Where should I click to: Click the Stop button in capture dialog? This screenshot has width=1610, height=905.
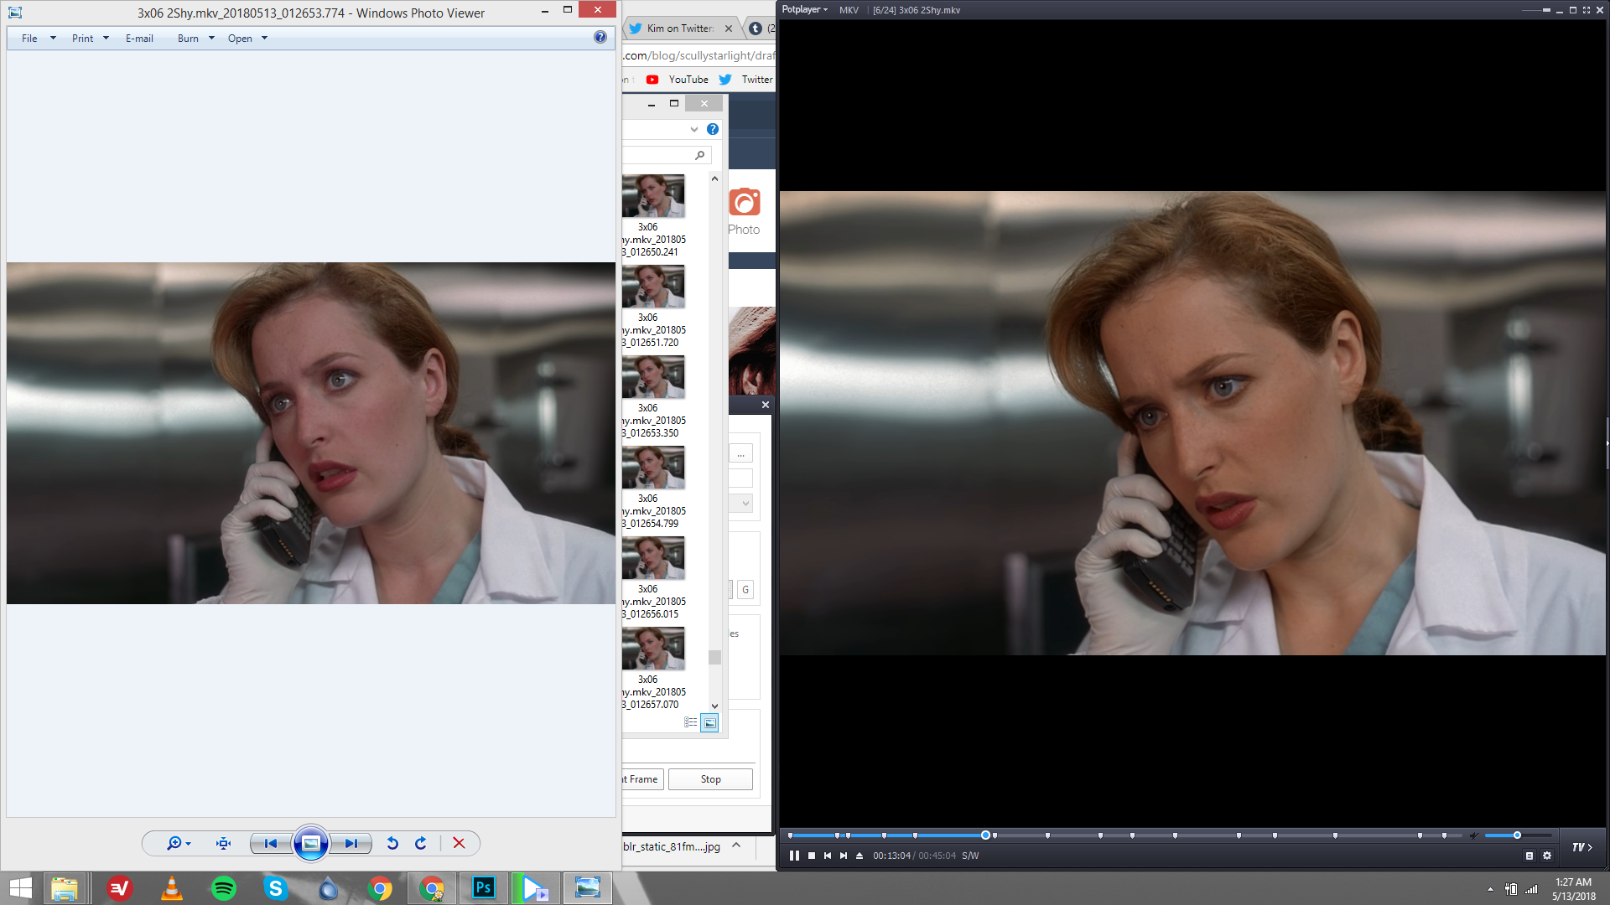tap(710, 779)
